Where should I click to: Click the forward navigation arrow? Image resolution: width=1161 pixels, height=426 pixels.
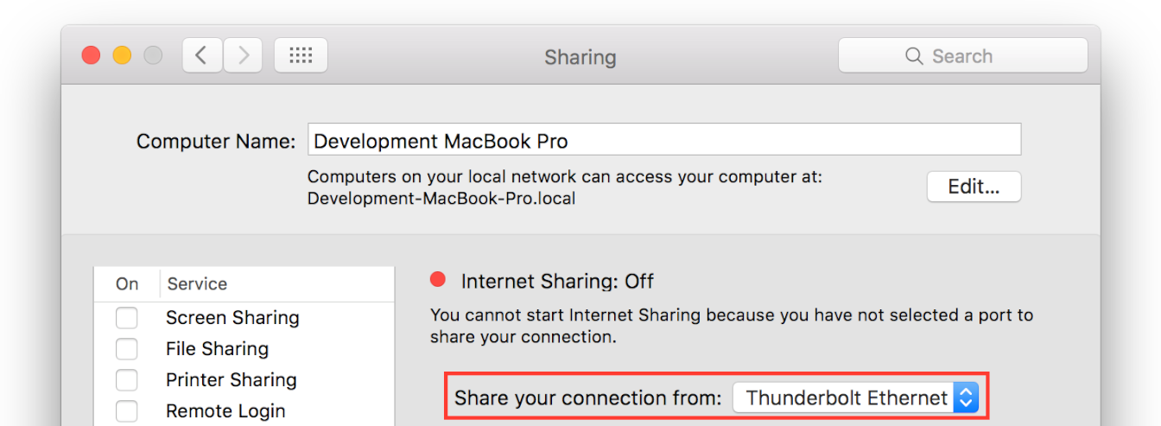point(244,56)
